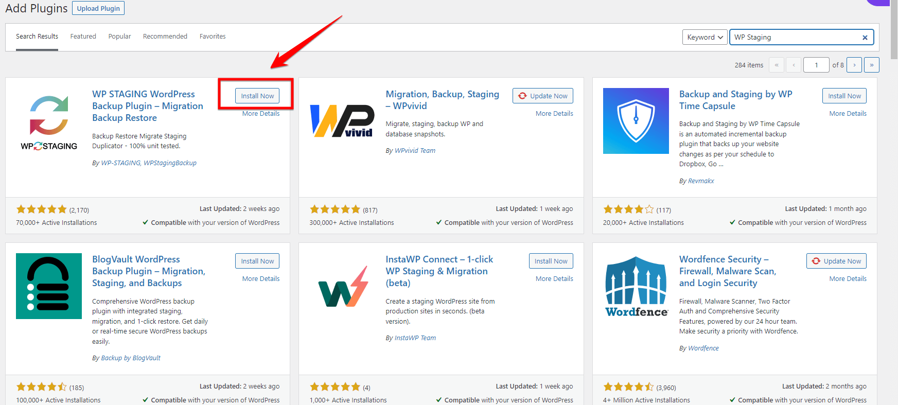Viewport: 898px width, 405px height.
Task: Click the WP STAGING plugin logo icon
Action: (x=49, y=121)
